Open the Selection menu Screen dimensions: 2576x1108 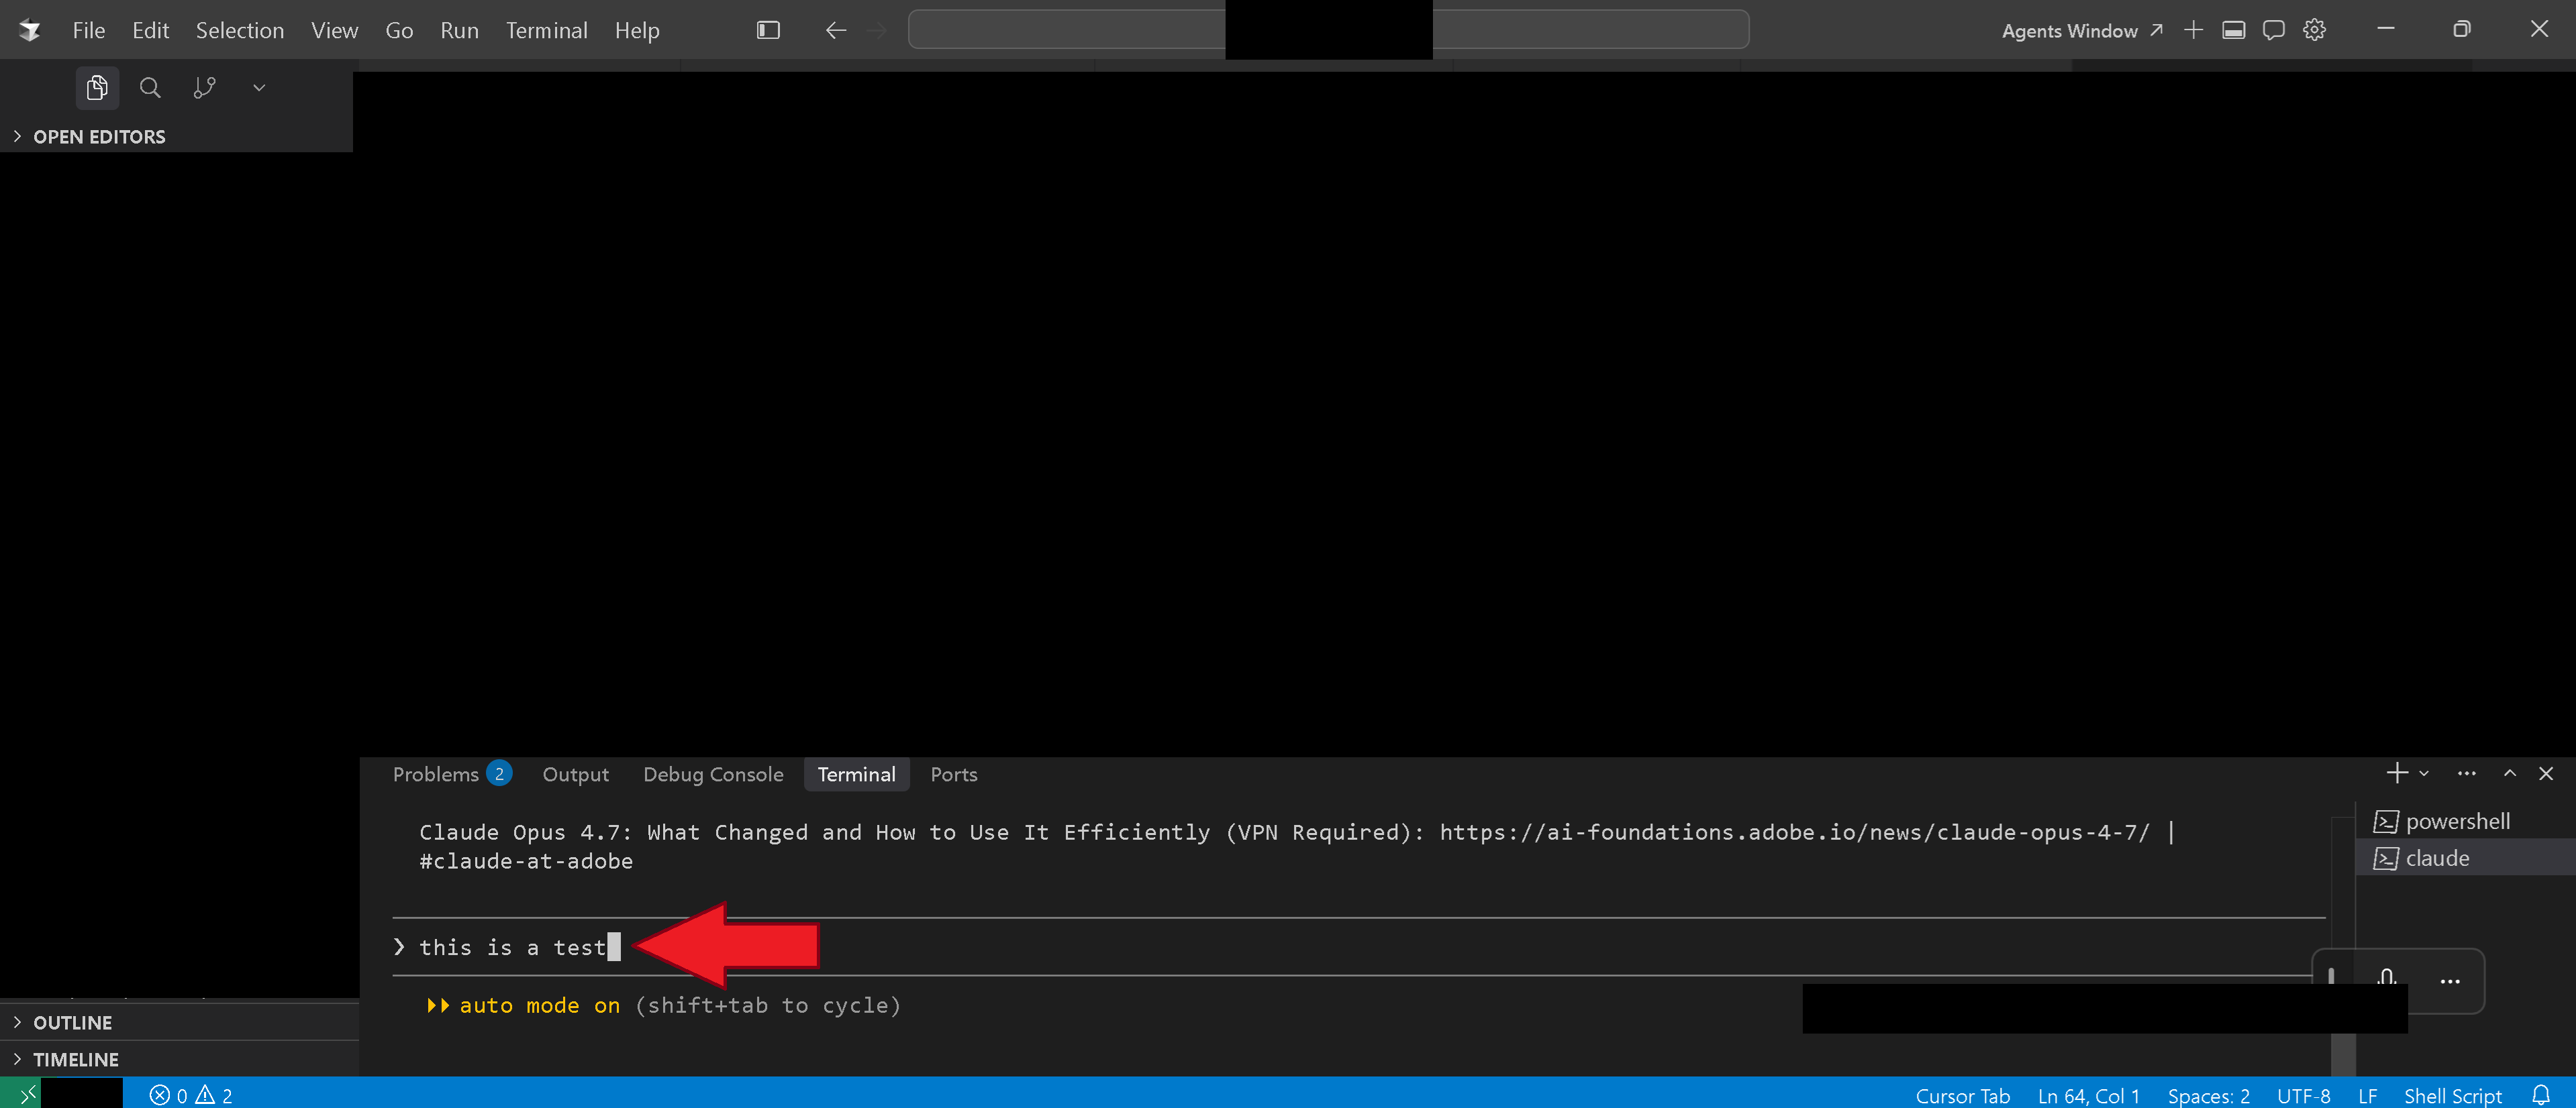pos(240,31)
